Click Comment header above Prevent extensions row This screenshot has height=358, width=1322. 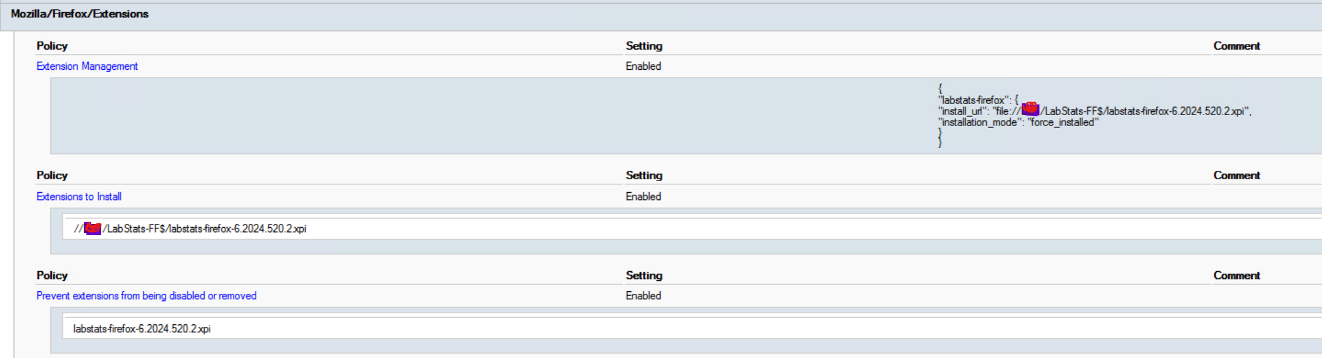[1237, 275]
